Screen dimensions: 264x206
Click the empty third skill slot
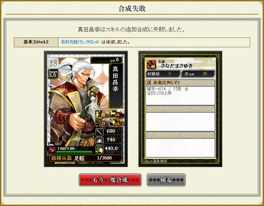180,145
